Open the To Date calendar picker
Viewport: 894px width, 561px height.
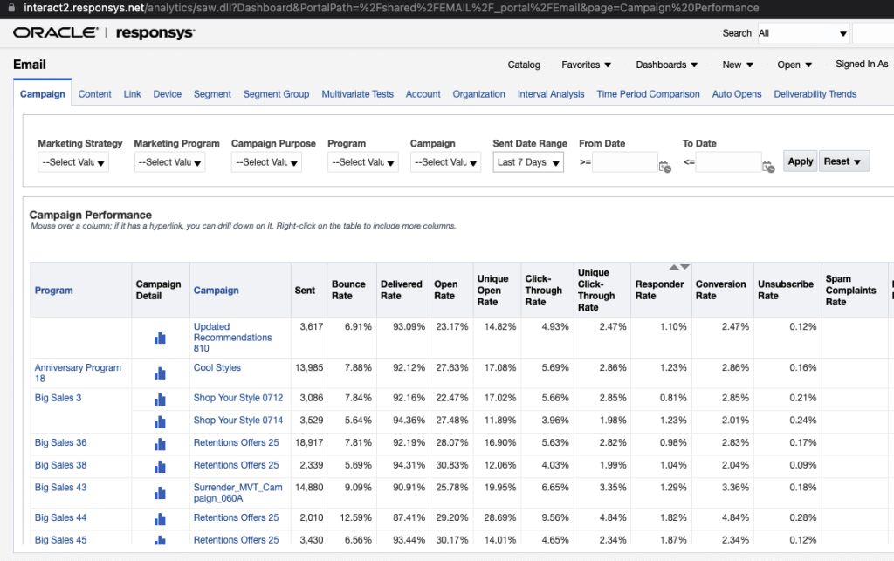pyautogui.click(x=768, y=167)
